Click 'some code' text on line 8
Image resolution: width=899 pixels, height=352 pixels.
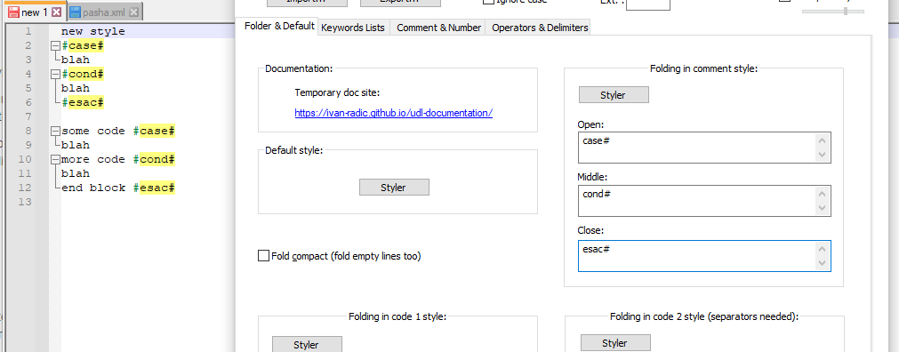tap(92, 131)
